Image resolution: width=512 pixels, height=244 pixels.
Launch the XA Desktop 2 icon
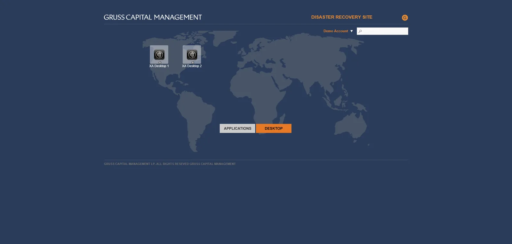coord(192,54)
